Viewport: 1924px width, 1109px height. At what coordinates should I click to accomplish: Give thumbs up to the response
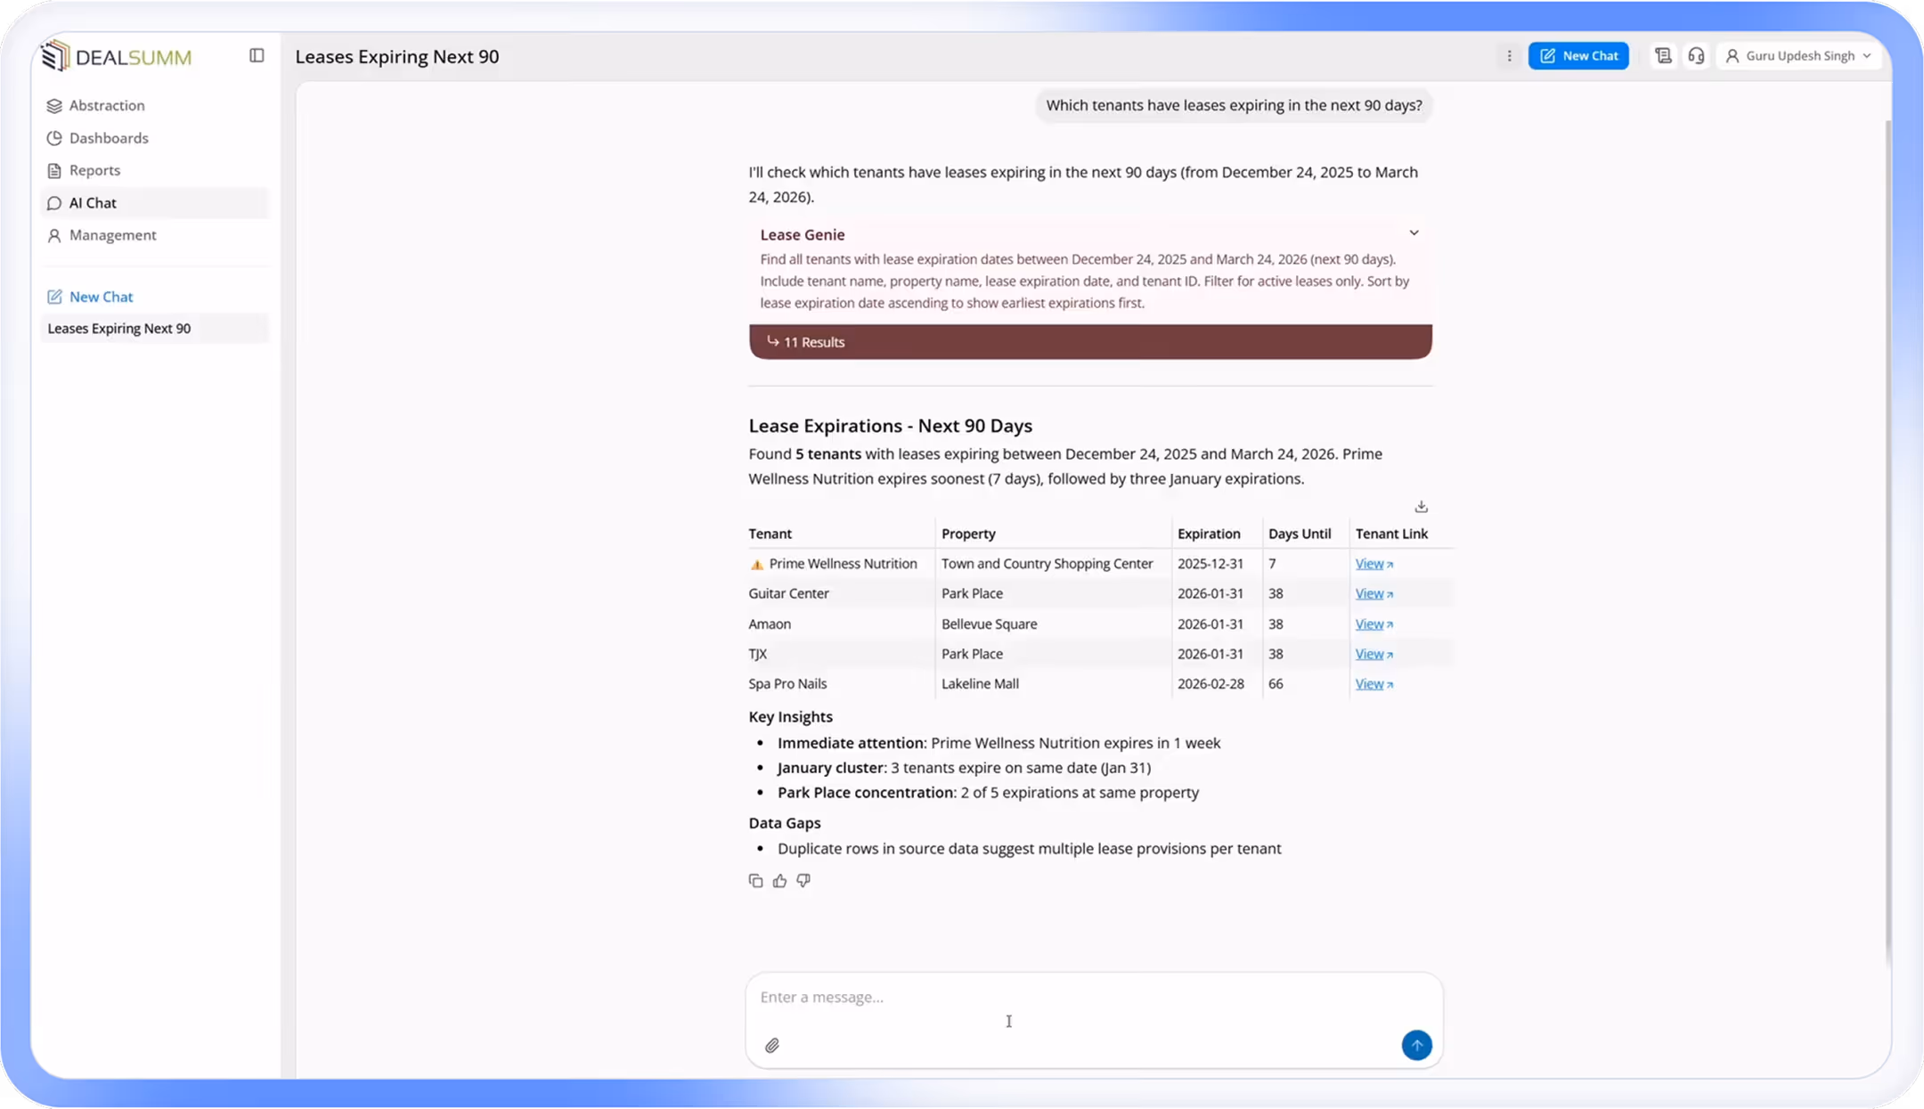pos(779,881)
